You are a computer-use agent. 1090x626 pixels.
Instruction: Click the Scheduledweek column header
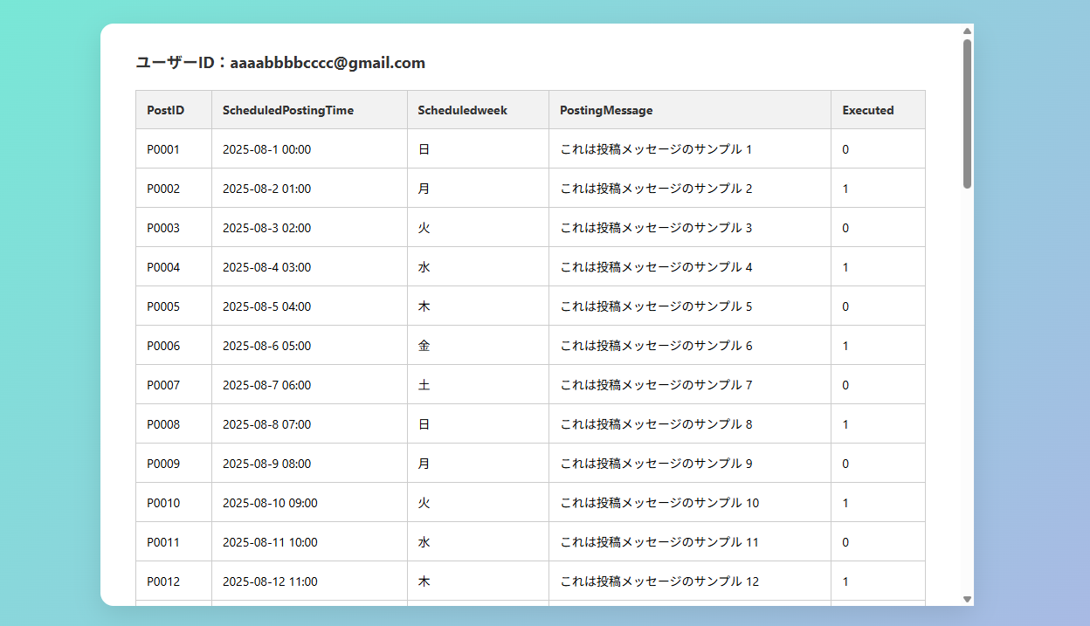(x=478, y=110)
